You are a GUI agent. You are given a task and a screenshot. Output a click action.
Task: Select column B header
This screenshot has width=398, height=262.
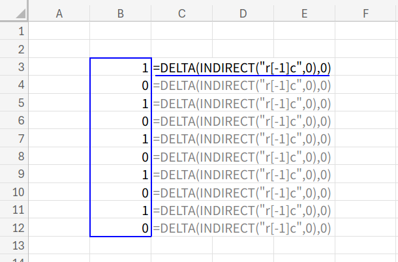[121, 12]
